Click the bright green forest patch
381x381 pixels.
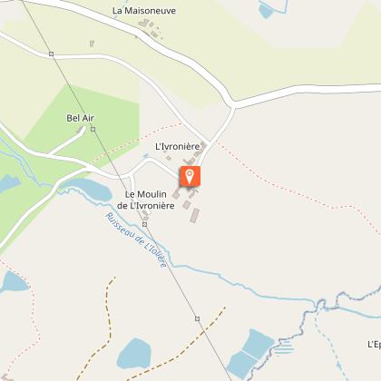tap(88, 121)
